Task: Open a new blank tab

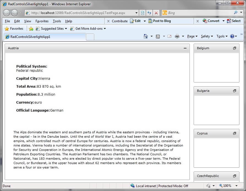Action: (x=90, y=37)
